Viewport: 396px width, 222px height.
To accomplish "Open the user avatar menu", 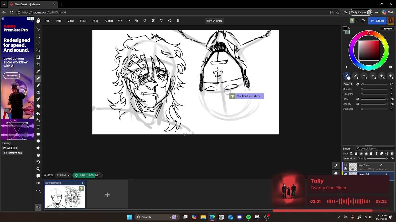I will point(390,21).
